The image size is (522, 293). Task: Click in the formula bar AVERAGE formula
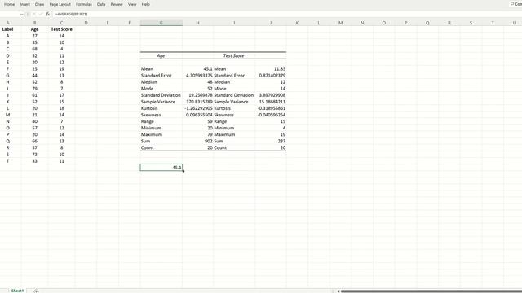[x=71, y=15]
